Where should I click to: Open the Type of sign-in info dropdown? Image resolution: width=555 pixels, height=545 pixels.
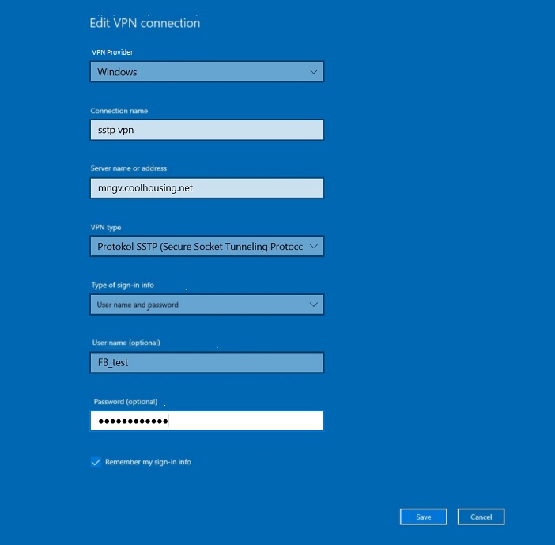pyautogui.click(x=206, y=305)
